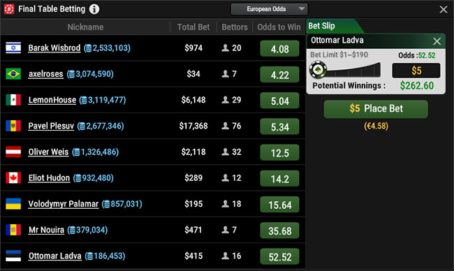Viewport: 454px width, 271px height.
Task: Select Barak Wisbrod odds 4.08
Action: tap(279, 48)
